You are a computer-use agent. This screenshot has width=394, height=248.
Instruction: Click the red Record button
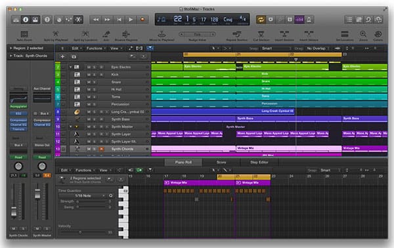pos(142,20)
